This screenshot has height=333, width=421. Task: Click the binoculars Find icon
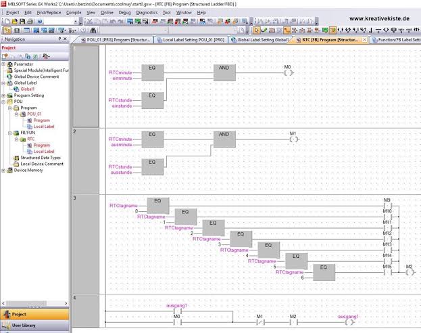pos(93,30)
